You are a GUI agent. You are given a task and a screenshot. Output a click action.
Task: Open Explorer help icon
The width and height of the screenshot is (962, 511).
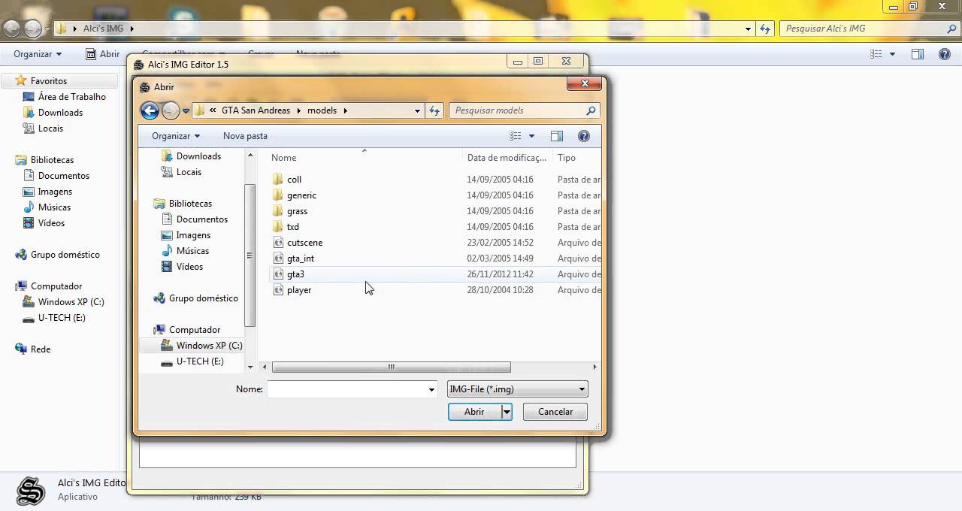click(x=945, y=54)
